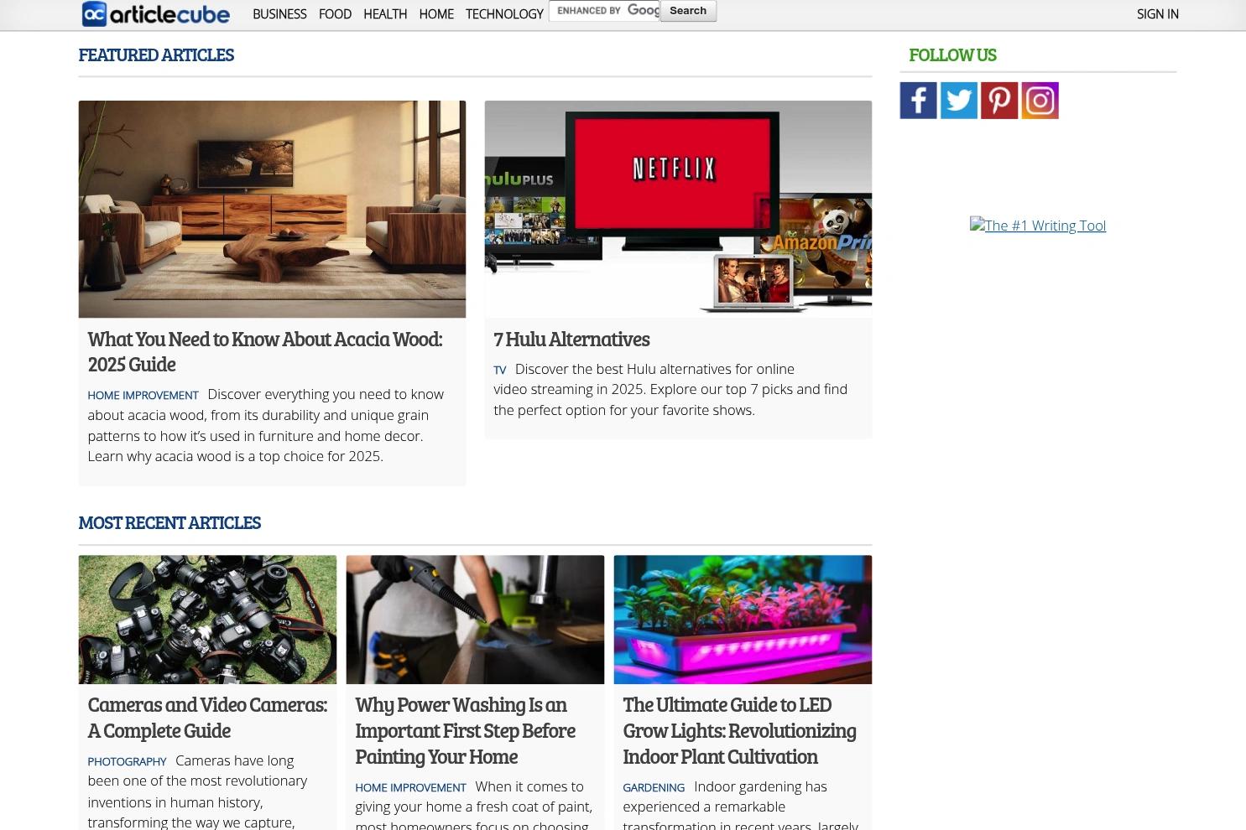The image size is (1246, 830).
Task: Click the Pinterest social icon
Action: pos(998,101)
